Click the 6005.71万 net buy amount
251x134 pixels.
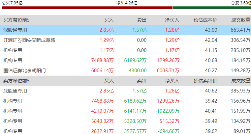[x=168, y=71]
